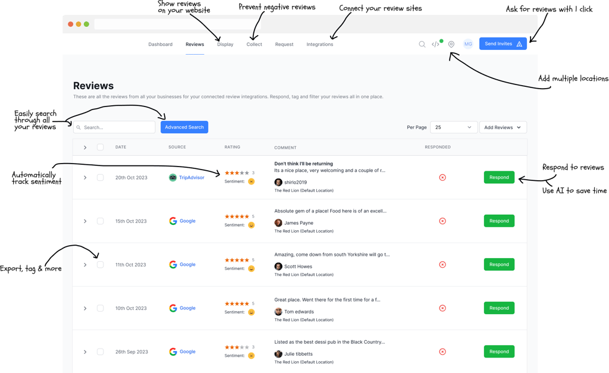Image resolution: width=609 pixels, height=373 pixels.
Task: Open the Collect tab
Action: [x=255, y=44]
